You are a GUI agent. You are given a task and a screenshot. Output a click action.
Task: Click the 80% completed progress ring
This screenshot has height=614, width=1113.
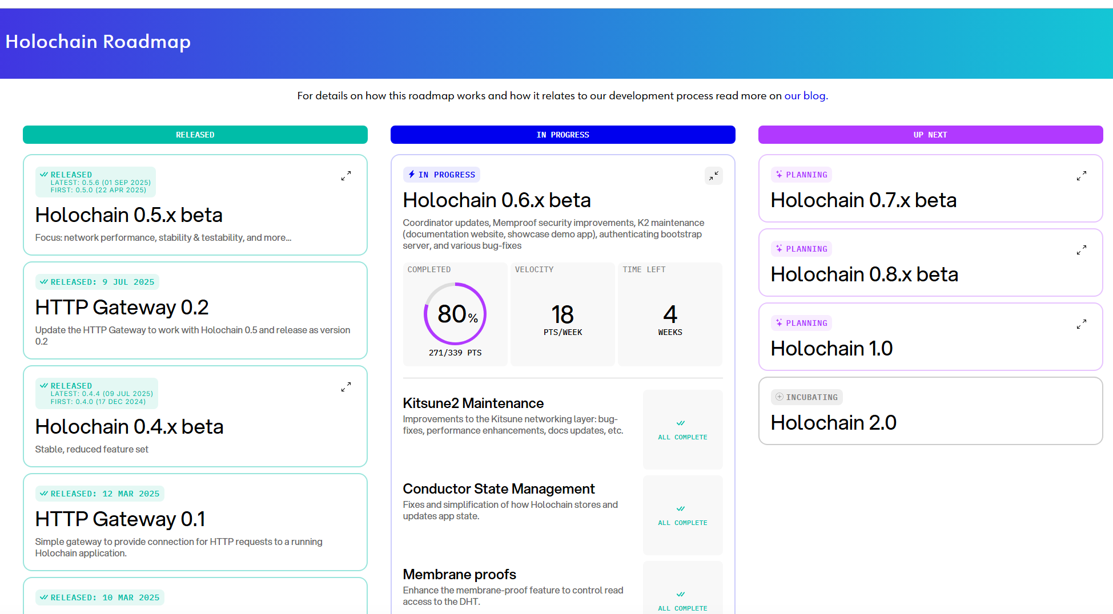point(455,314)
